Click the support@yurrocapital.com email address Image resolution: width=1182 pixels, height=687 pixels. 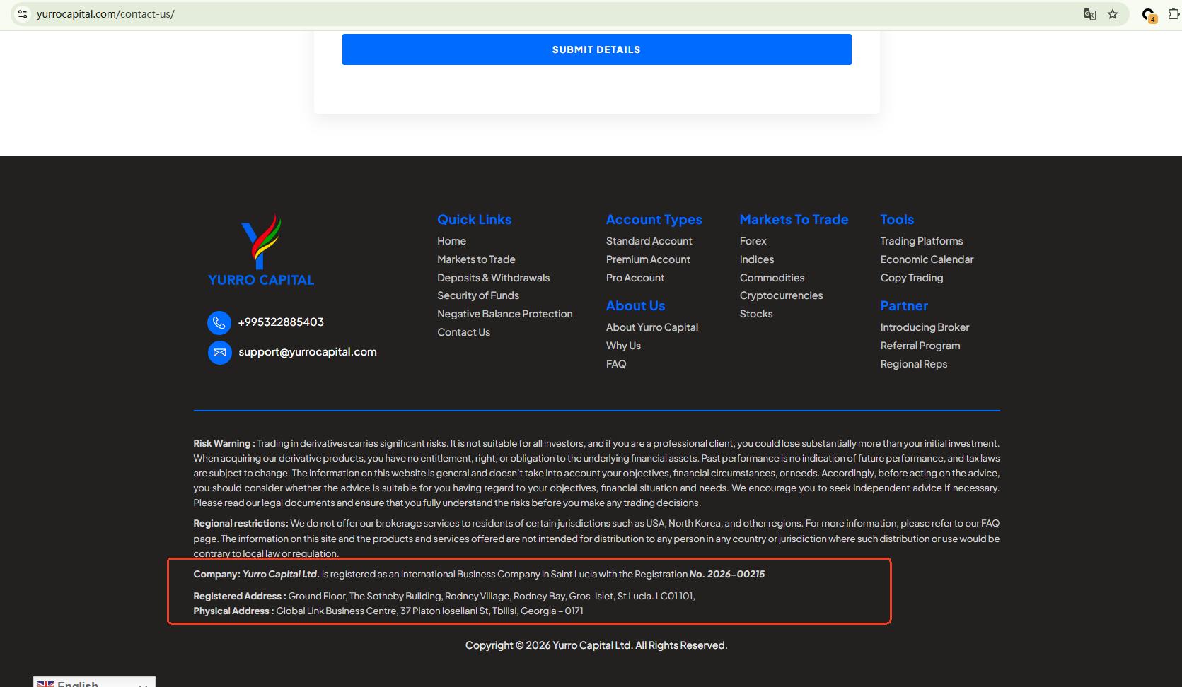coord(308,352)
